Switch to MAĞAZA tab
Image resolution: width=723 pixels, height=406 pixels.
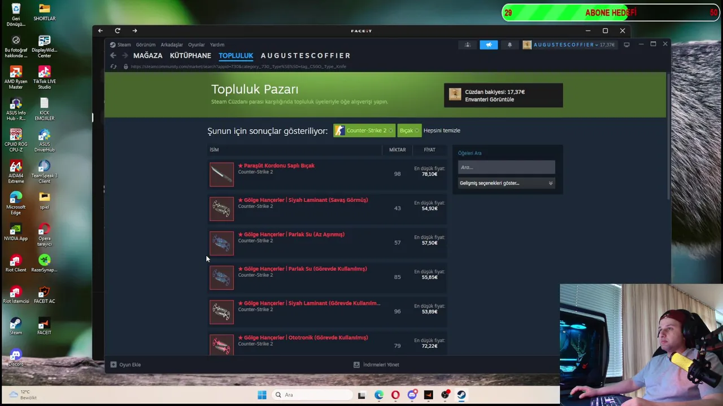tap(147, 55)
